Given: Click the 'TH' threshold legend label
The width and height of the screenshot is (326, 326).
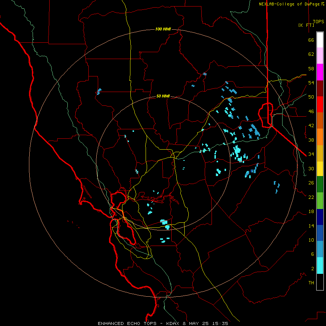Looking at the screenshot, I should coord(311,283).
